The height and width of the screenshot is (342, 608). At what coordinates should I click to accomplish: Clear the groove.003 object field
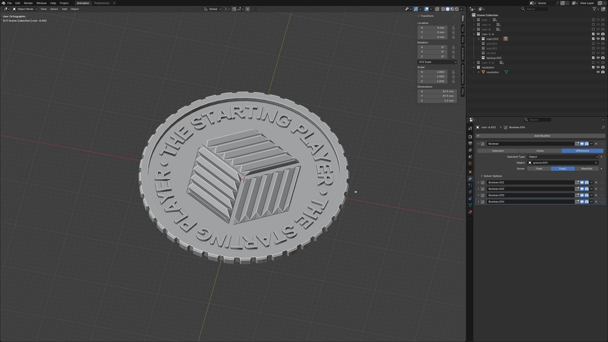coord(596,163)
